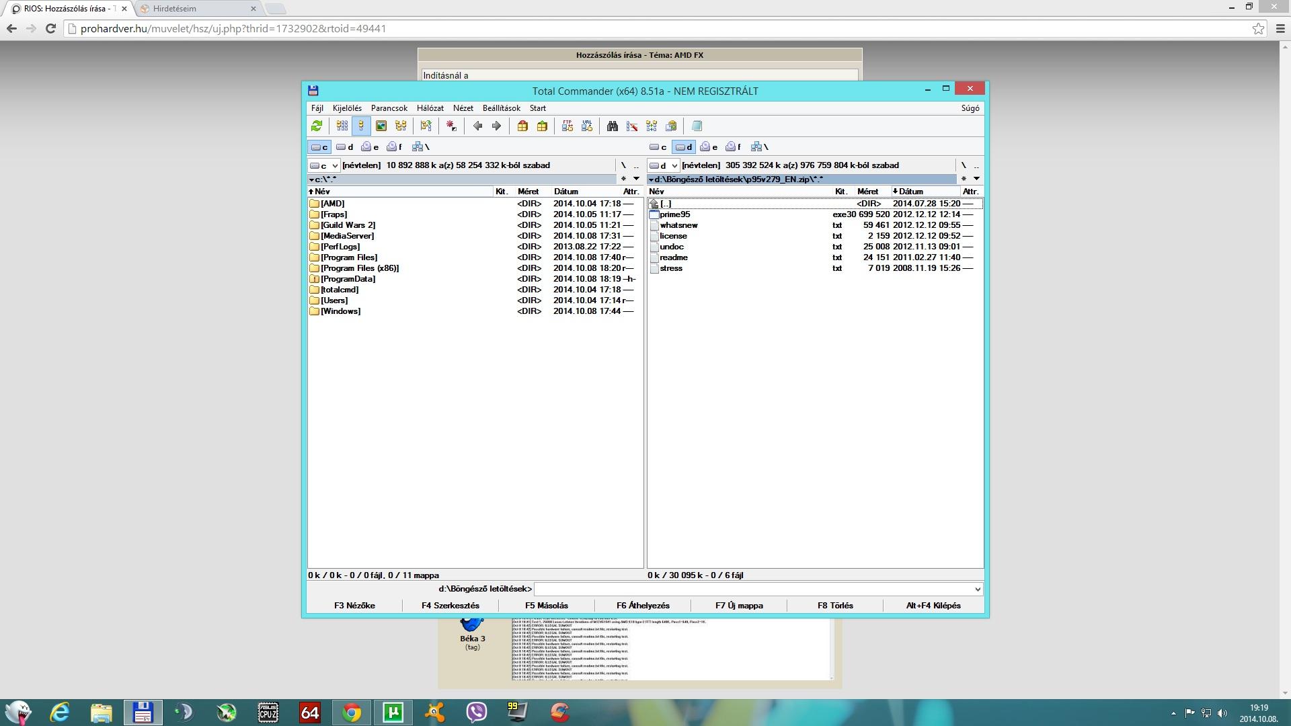The width and height of the screenshot is (1291, 726).
Task: Click F6 Áthelyezés button
Action: pyautogui.click(x=643, y=606)
